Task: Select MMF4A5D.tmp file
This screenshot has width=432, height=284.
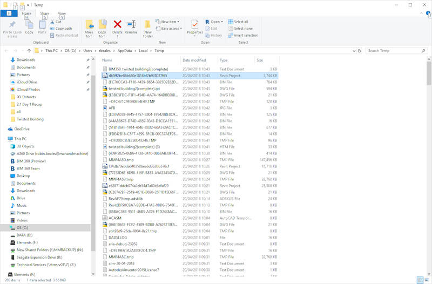Action: click(121, 160)
